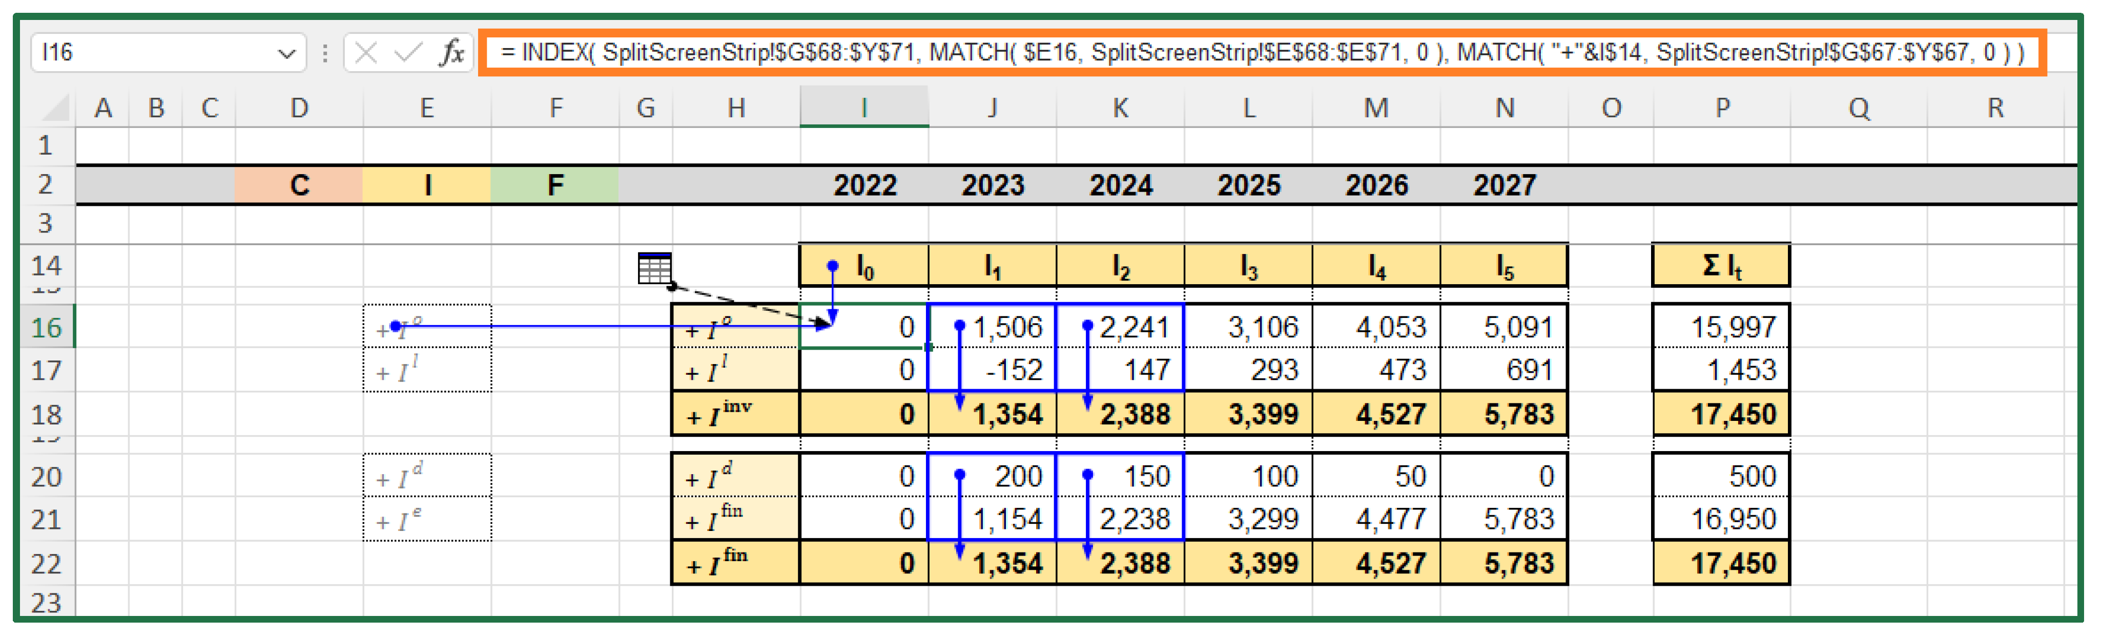Click the + I d label in column E
The height and width of the screenshot is (639, 2102).
427,476
